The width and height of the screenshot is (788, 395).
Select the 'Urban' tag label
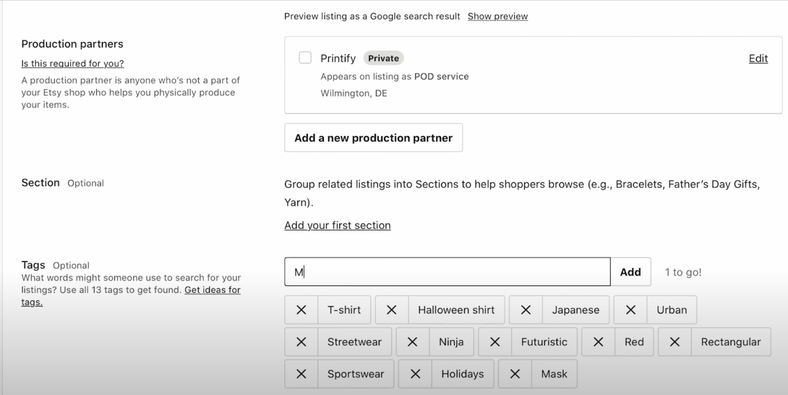point(671,310)
